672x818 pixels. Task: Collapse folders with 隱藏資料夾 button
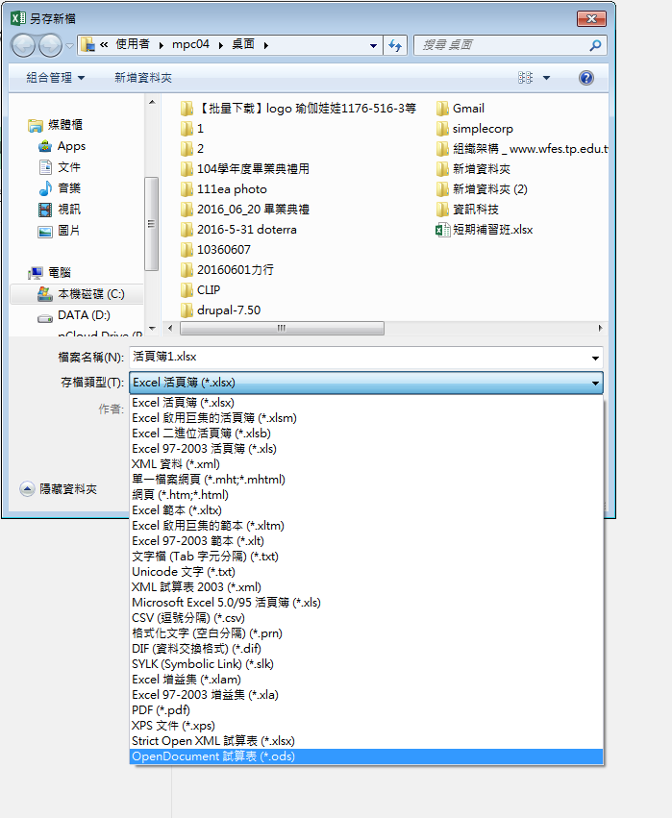[59, 489]
